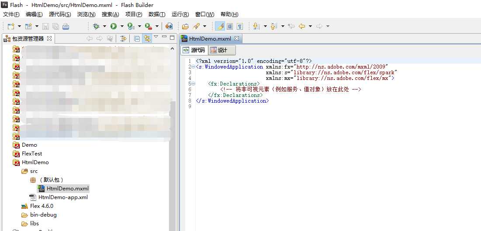Click the New project wizard icon
Screen dimensions: 481x231
(x=28, y=26)
